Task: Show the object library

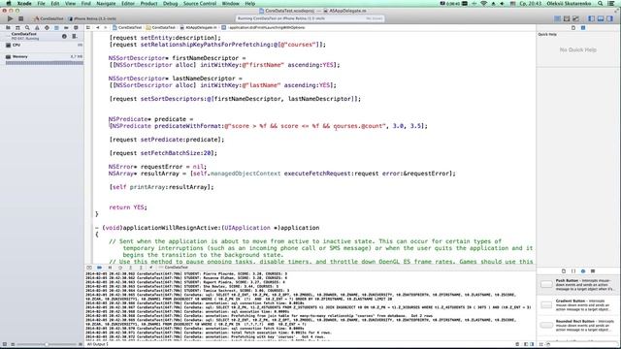Action: coord(583,271)
